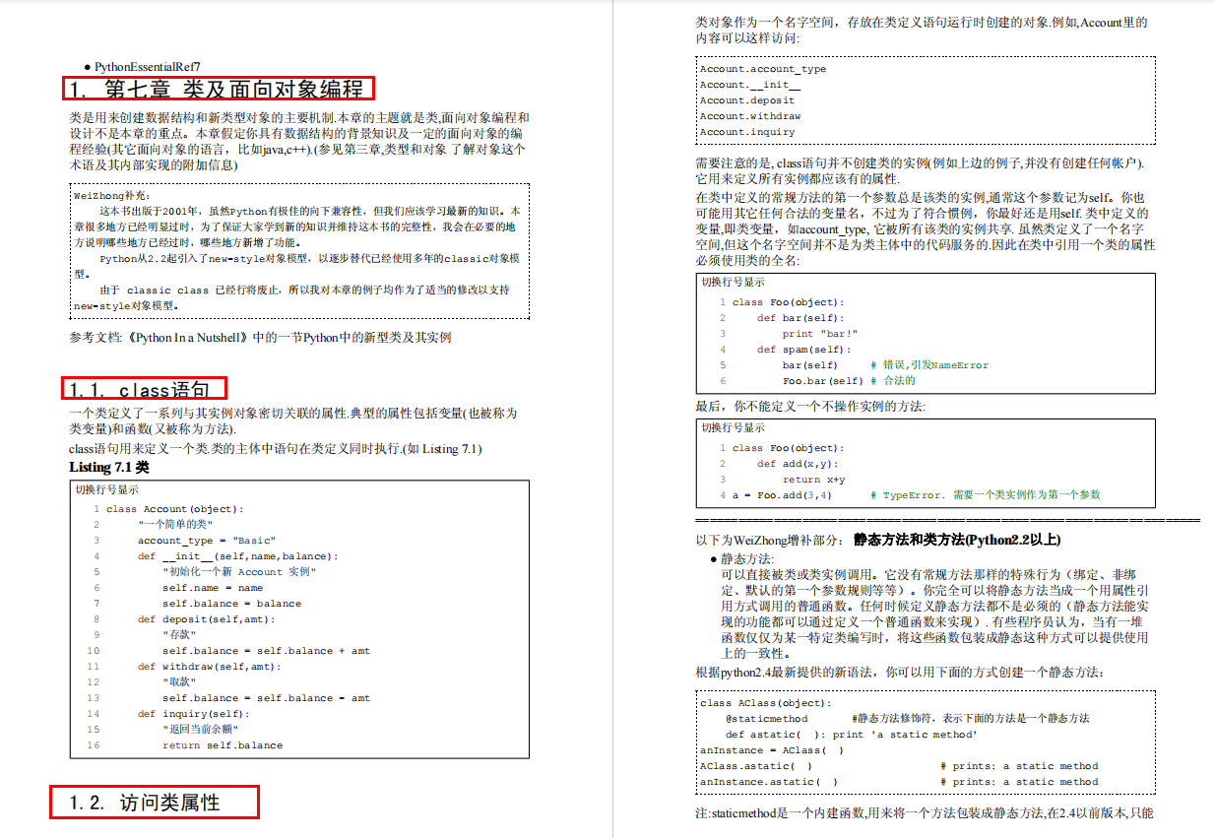Select the docstring "取款"
The width and height of the screenshot is (1215, 838).
(177, 682)
